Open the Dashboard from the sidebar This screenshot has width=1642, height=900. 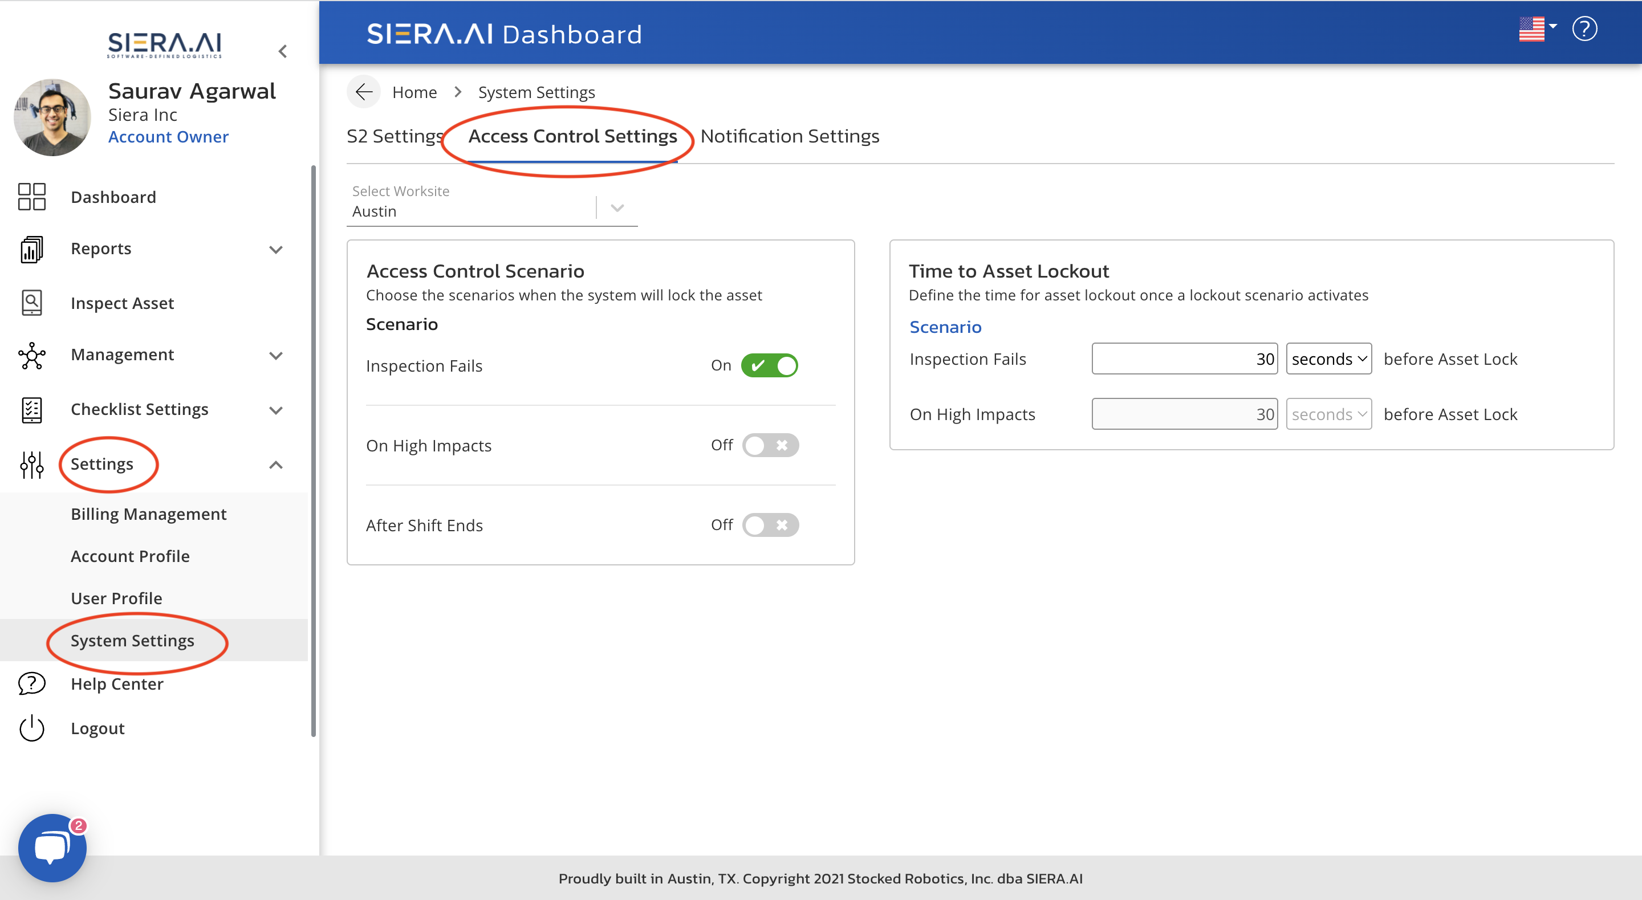coord(31,196)
